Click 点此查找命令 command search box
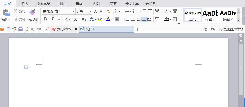Viewport: 245px width, 107px height. tap(231, 29)
